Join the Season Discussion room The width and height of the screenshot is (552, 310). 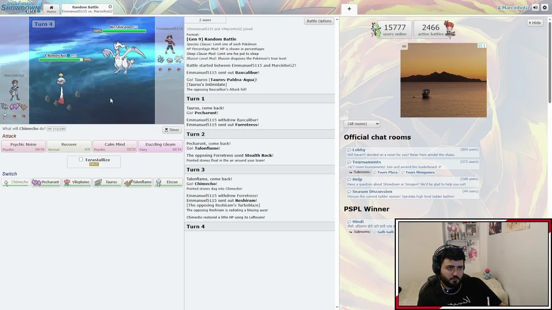coord(413,194)
